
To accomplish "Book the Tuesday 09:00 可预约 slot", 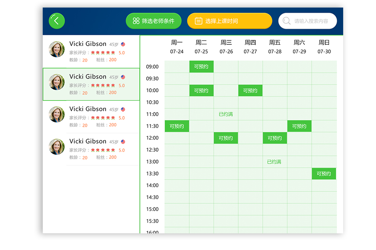I will coord(201,67).
